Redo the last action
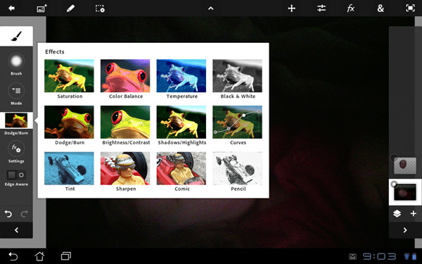The width and height of the screenshot is (422, 264). pyautogui.click(x=25, y=214)
